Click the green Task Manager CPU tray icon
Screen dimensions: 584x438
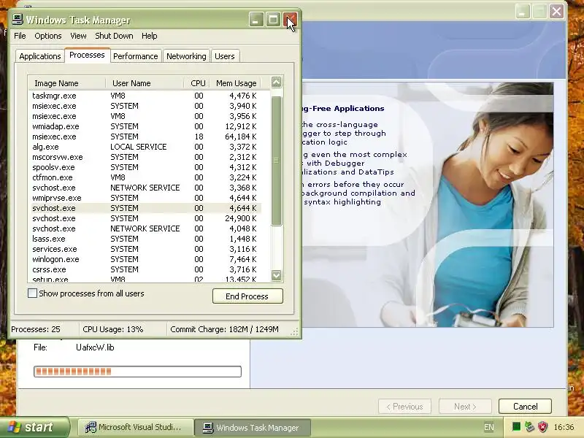pos(516,427)
